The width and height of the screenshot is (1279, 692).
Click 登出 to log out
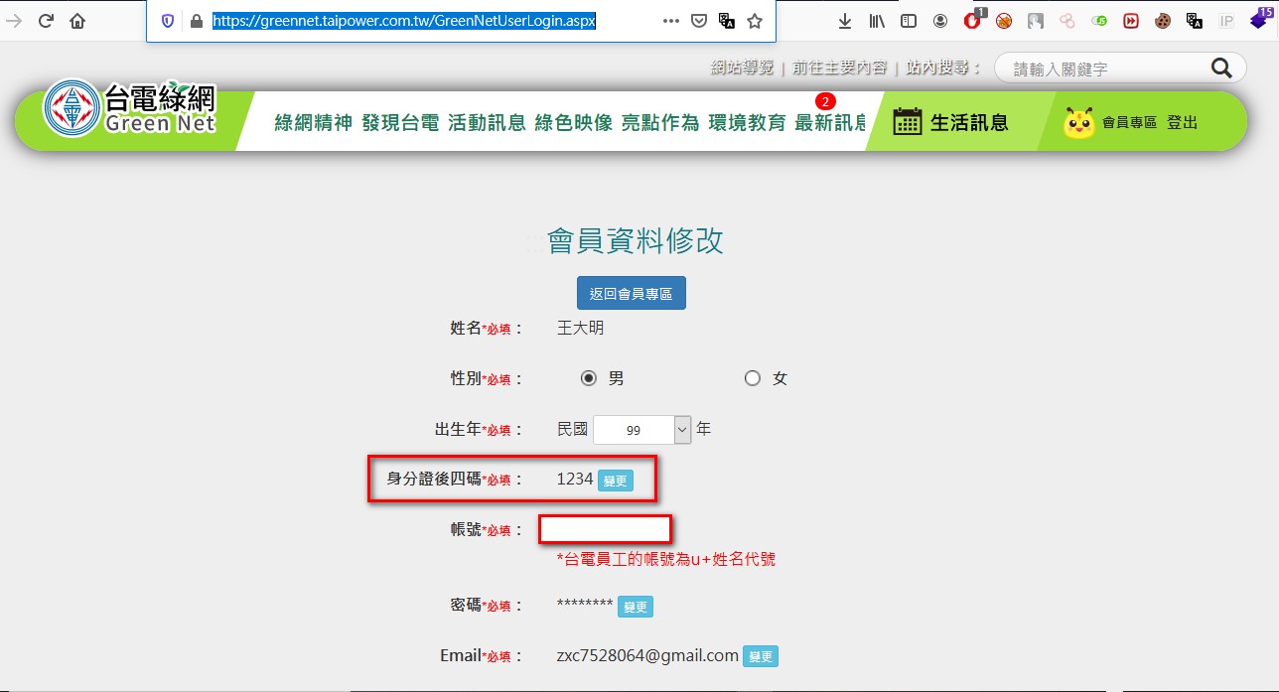[1182, 123]
